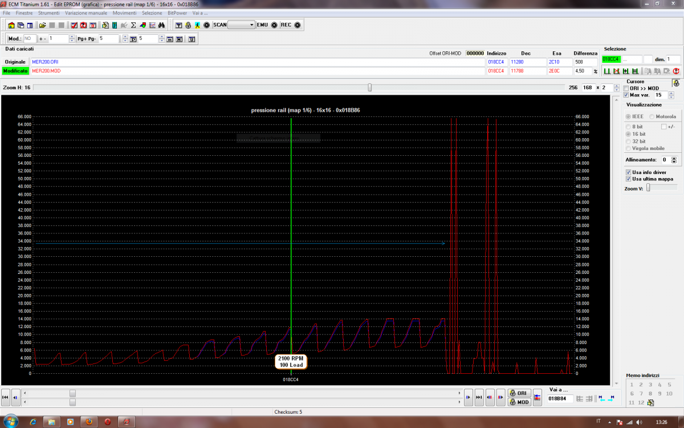Uncheck the Max var. checkbox
Viewport: 684px width, 428px height.
626,95
